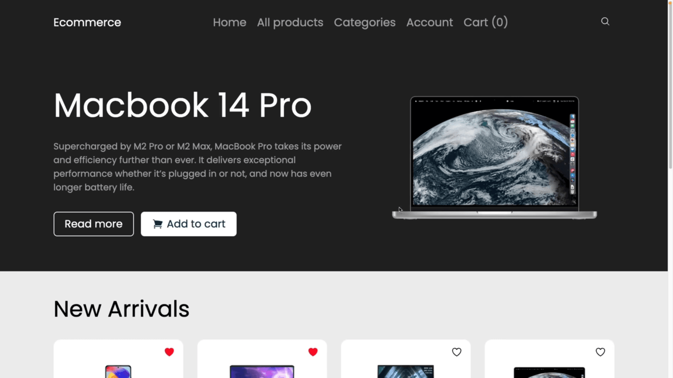Click the cart icon in Add to cart
Screen dimensions: 673x378
tap(158, 224)
